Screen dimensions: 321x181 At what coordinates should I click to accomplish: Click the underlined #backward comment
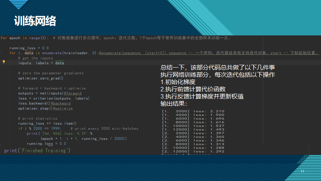[x=61, y=103]
